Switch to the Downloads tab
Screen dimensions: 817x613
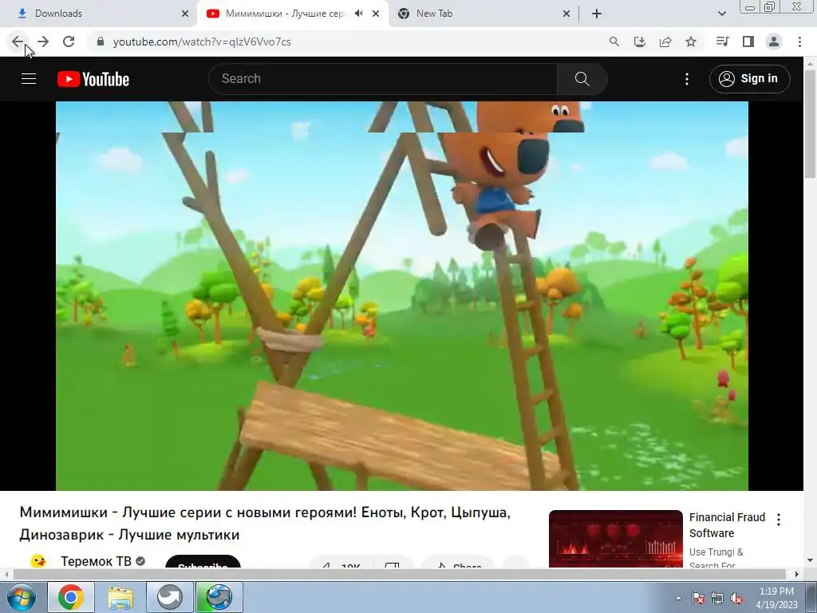point(99,14)
